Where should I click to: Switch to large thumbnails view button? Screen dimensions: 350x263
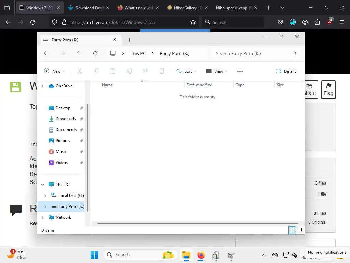300,230
